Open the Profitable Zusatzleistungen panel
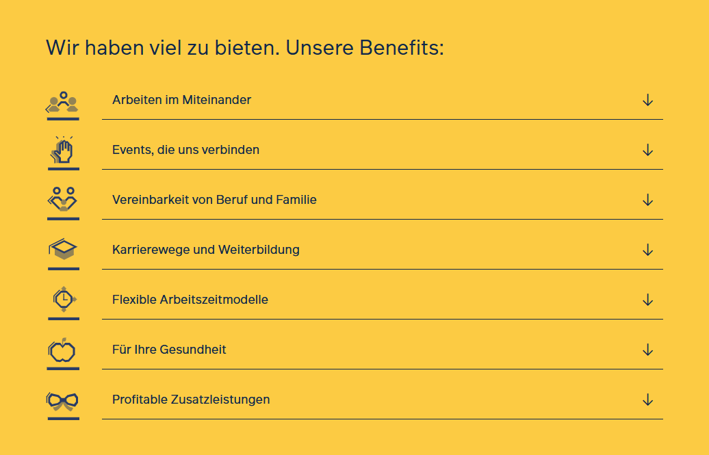709x455 pixels. [646, 399]
